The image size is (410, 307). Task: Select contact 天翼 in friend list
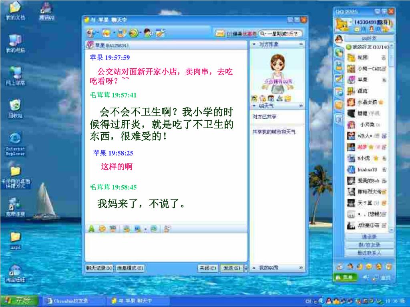pyautogui.click(x=367, y=203)
